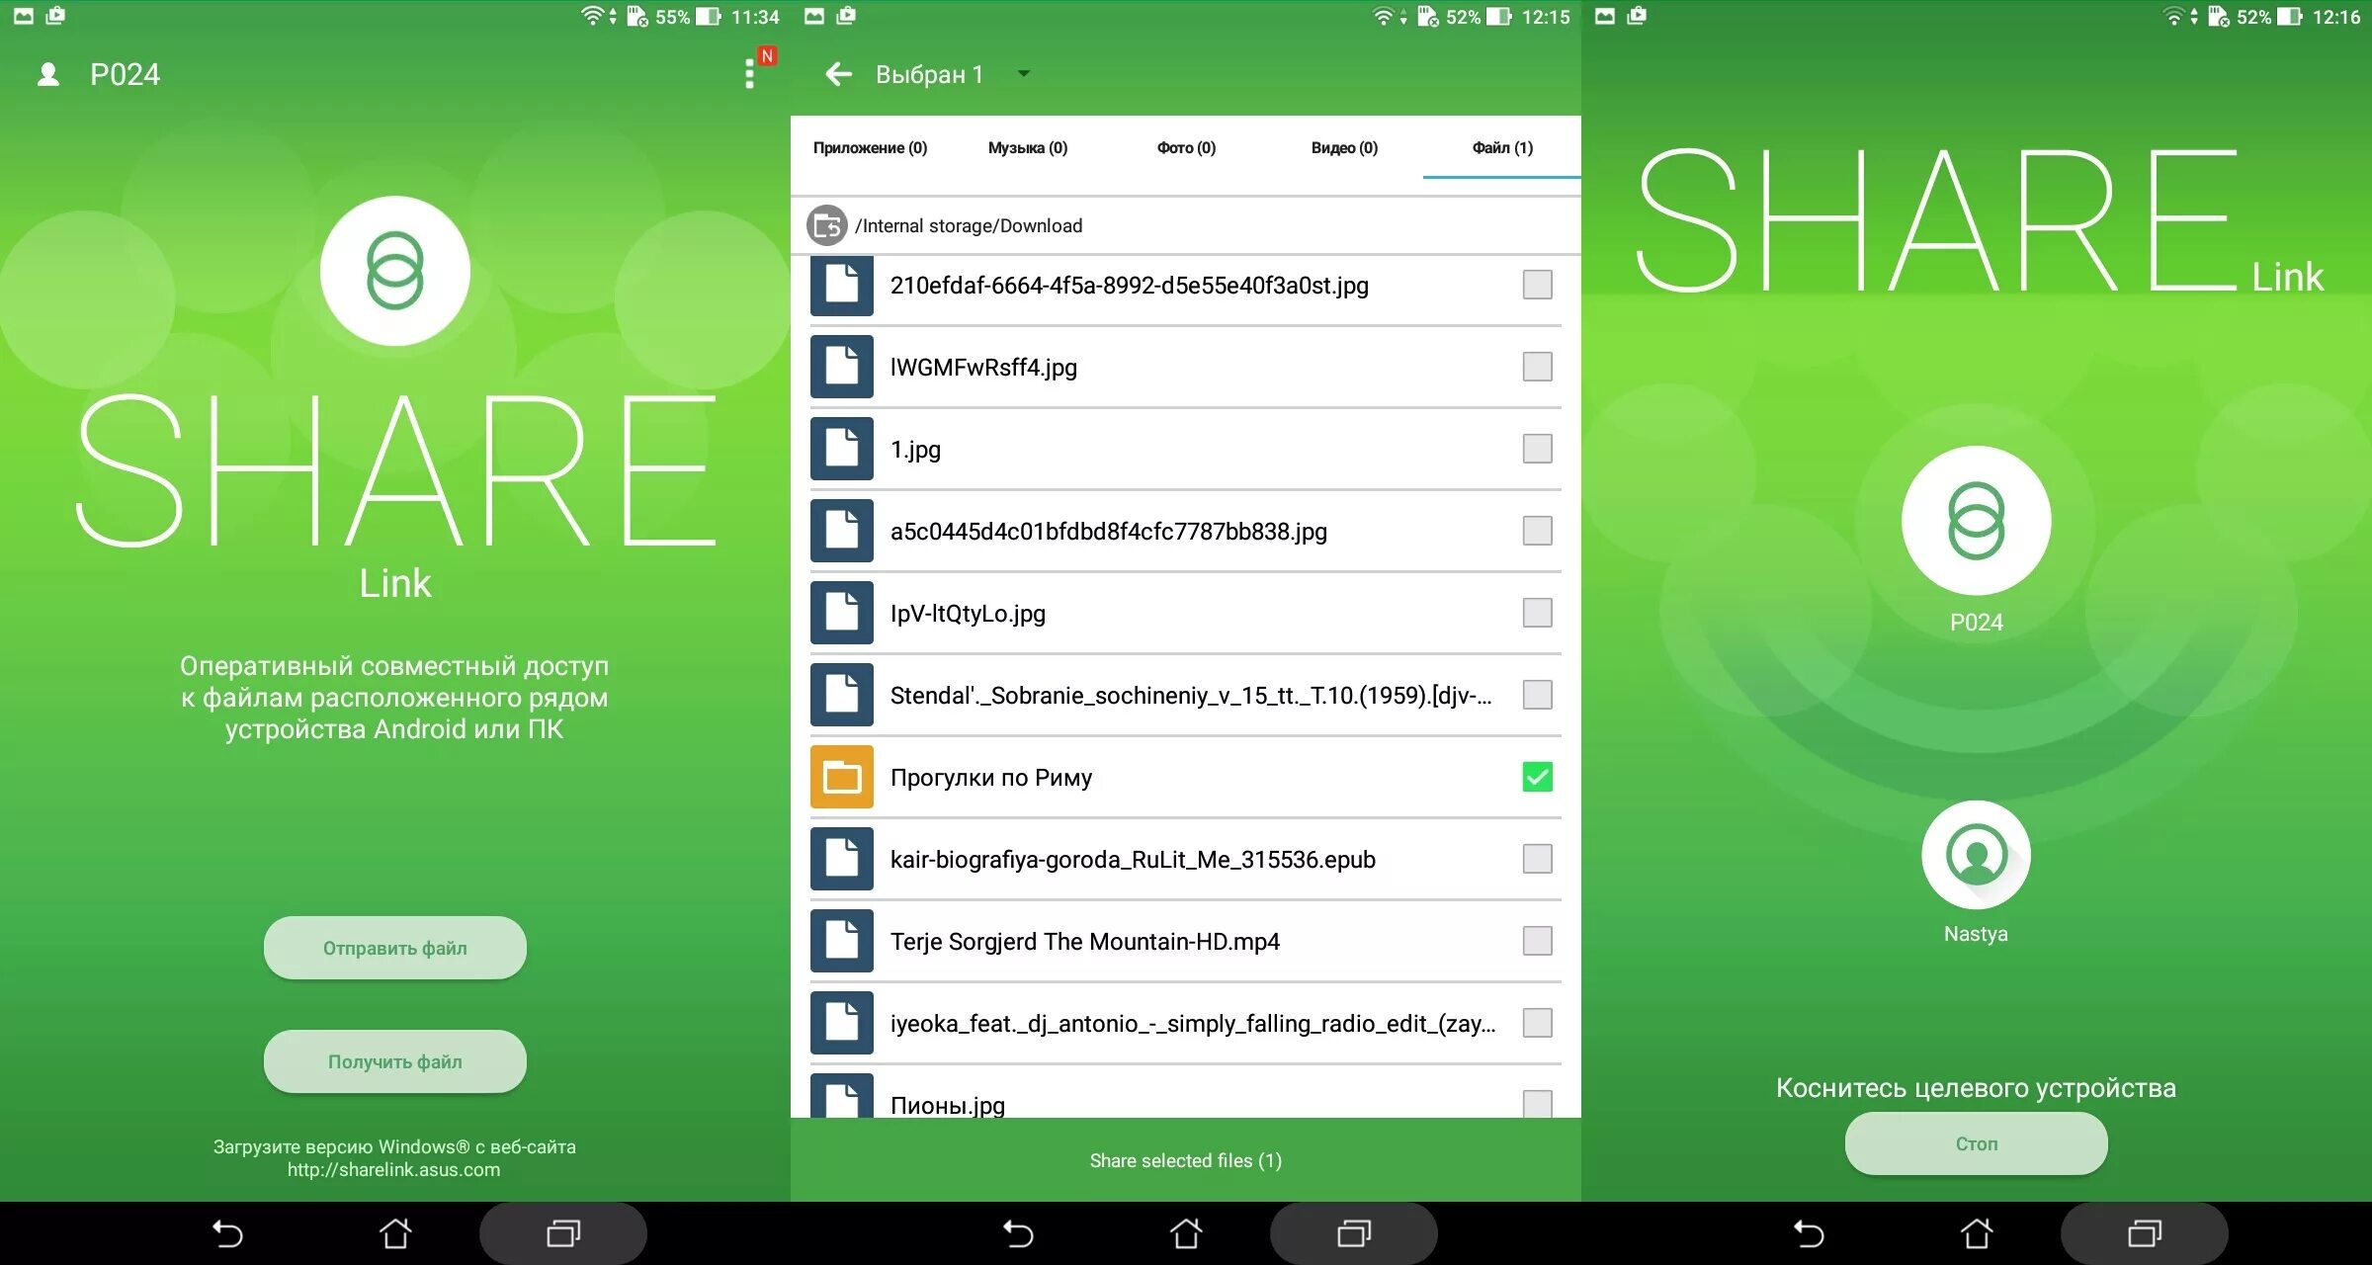This screenshot has height=1265, width=2372.
Task: Toggle checkbox for Прогулки по Риму folder
Action: pos(1538,777)
